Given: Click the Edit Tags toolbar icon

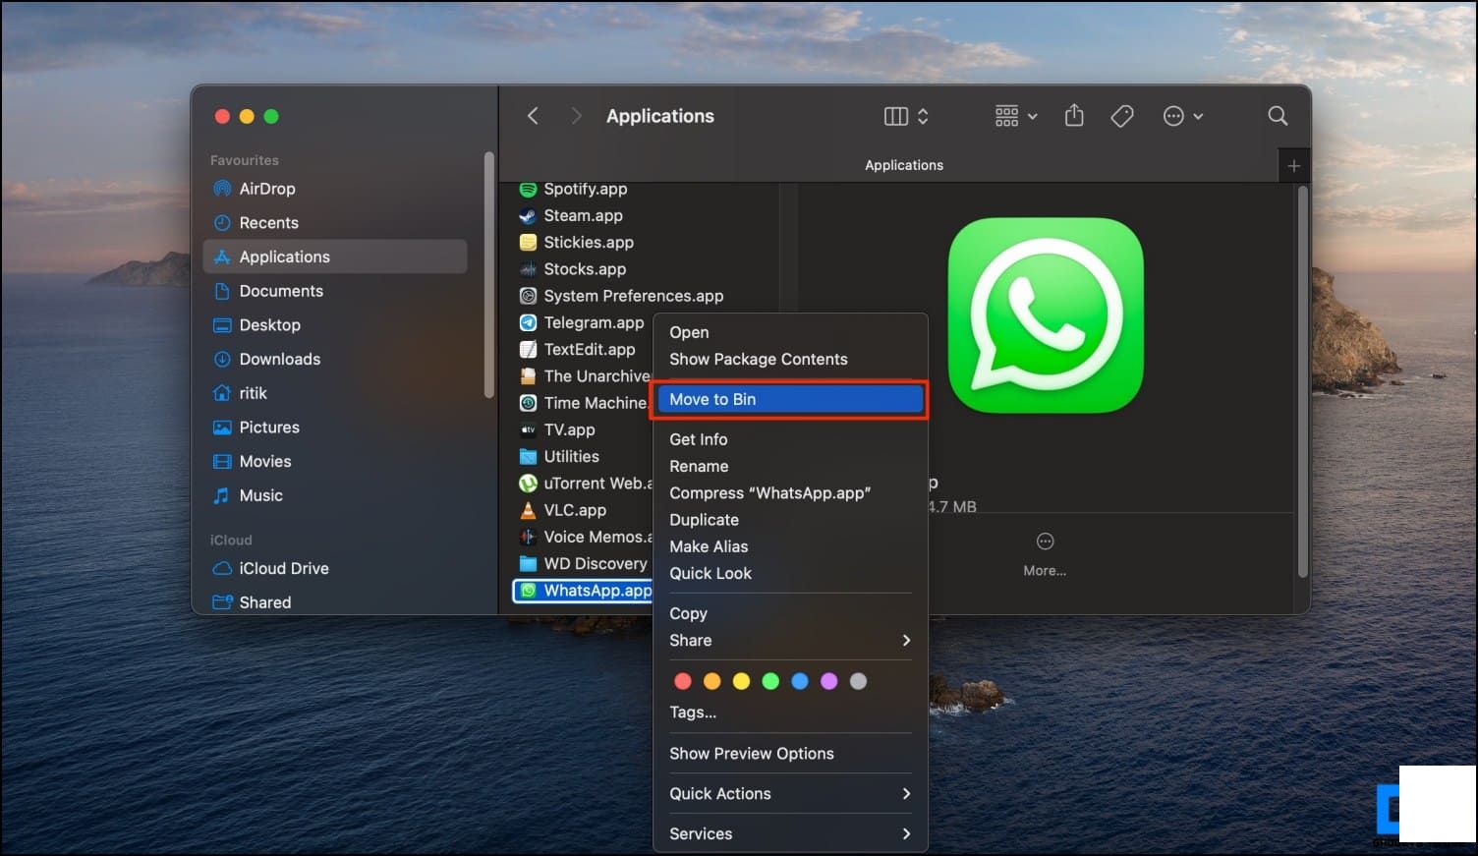Looking at the screenshot, I should (1122, 116).
